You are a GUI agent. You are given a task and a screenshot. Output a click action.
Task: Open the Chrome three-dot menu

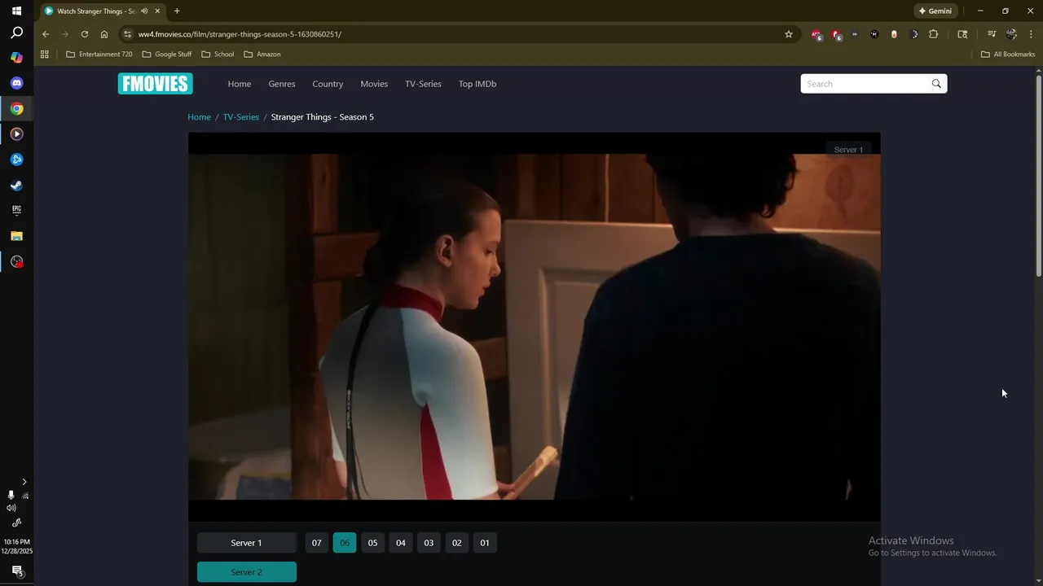pos(1031,34)
